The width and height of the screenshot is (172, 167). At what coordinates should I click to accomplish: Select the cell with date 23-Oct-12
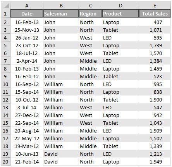[27, 45]
